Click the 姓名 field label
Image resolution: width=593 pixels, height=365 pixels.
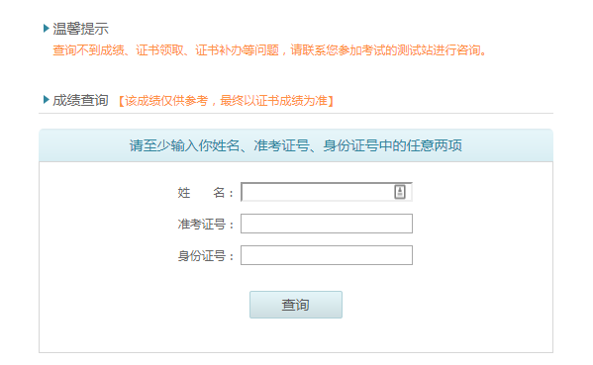pyautogui.click(x=205, y=193)
